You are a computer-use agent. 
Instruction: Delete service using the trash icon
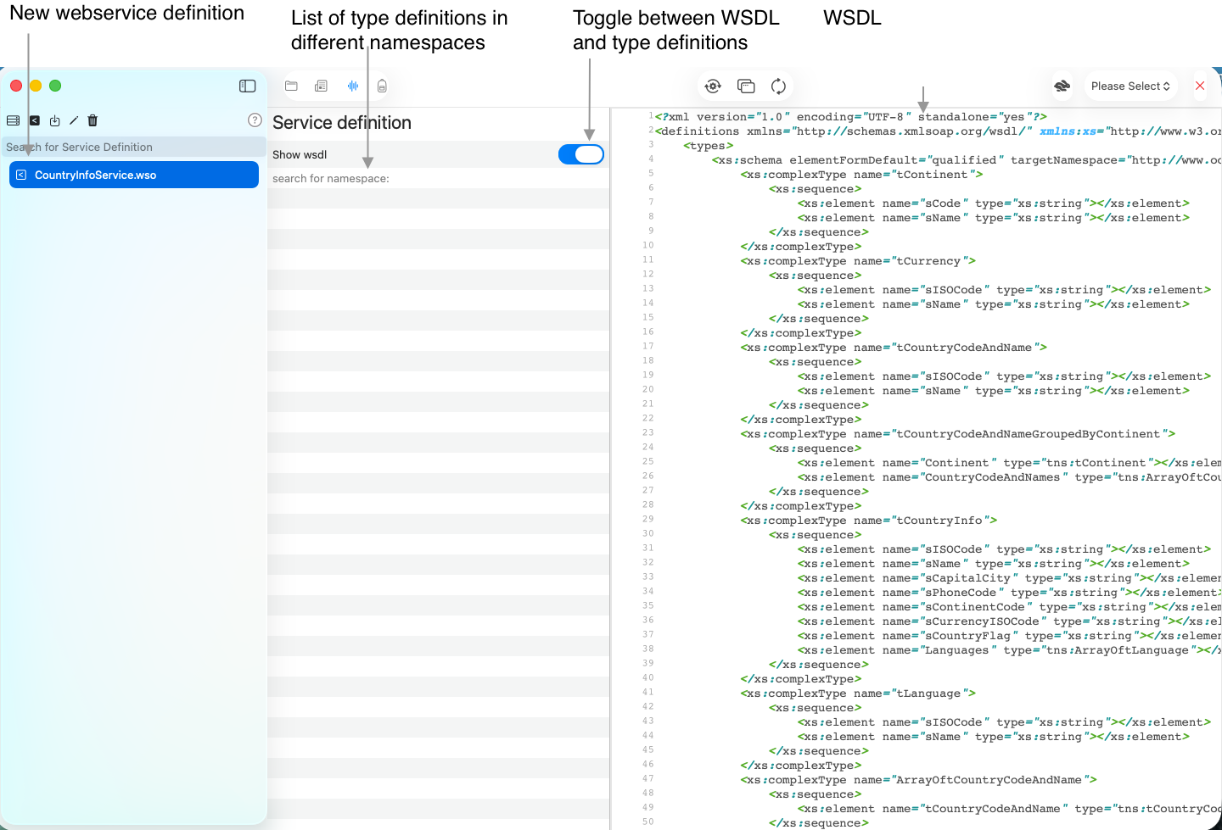pos(92,120)
